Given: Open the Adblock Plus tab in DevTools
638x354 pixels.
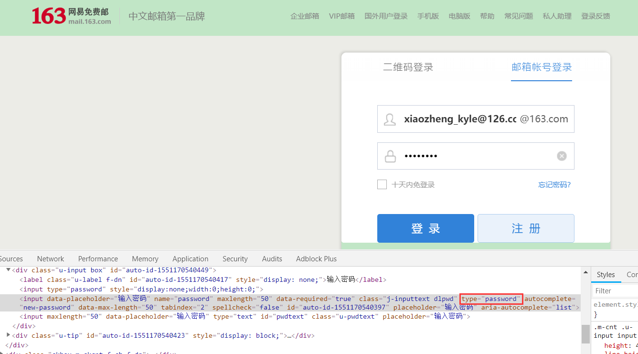Looking at the screenshot, I should [x=316, y=258].
